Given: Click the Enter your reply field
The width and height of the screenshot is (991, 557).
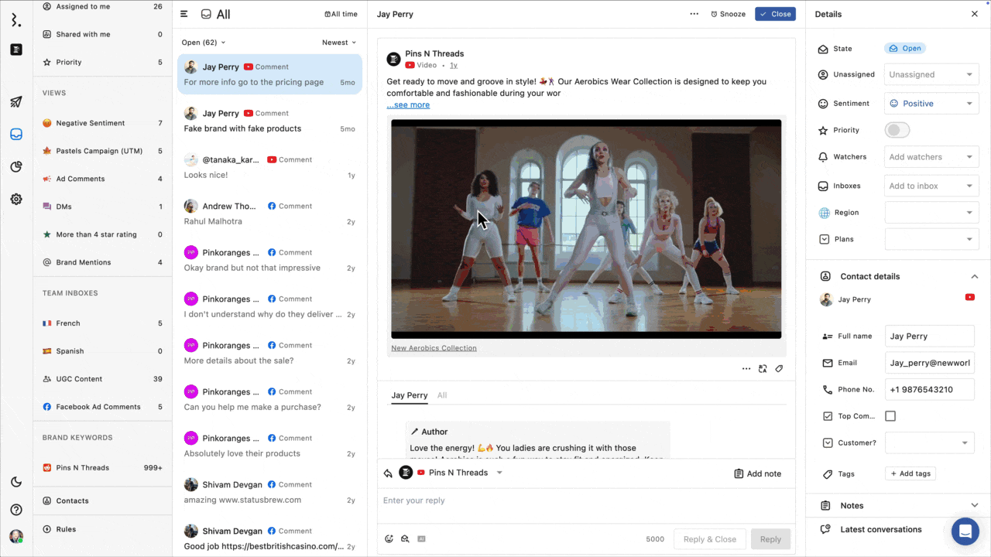Looking at the screenshot, I should coord(542,501).
